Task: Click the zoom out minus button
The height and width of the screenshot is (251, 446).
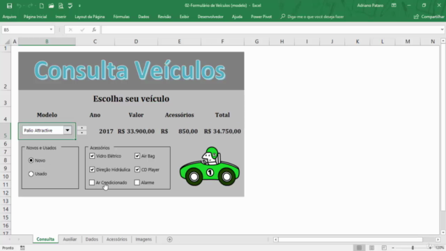Action: [393, 248]
